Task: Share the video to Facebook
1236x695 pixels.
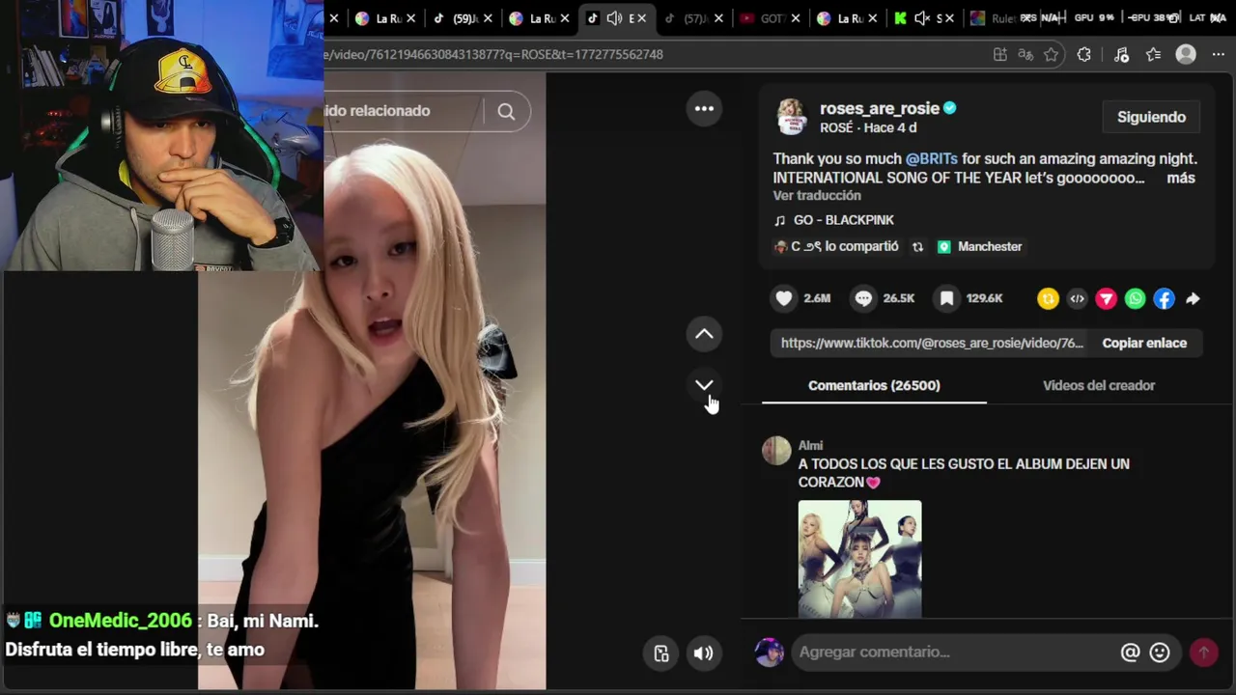Action: click(x=1164, y=299)
